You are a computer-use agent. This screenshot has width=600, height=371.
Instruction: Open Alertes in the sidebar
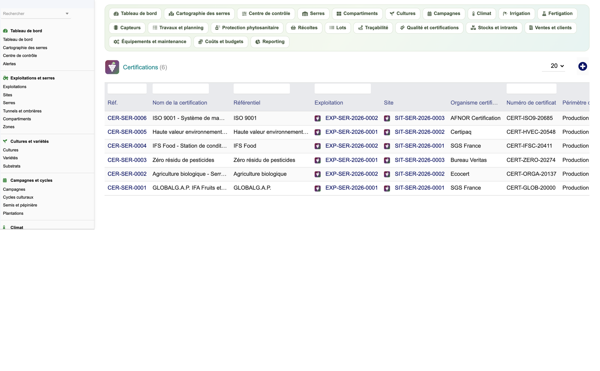point(9,64)
